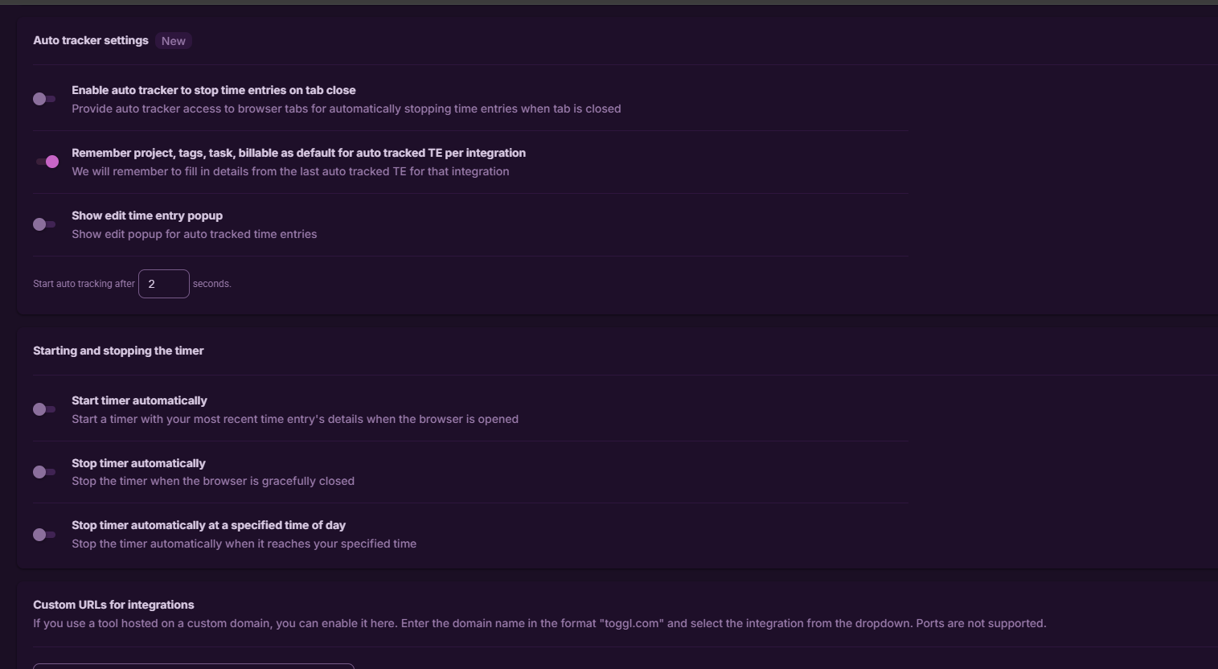Click the New badge beside Auto tracker settings

point(174,41)
